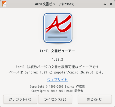Click the title bar text Atril 文書ビューアについて
115x107 pixels.
(55, 4)
